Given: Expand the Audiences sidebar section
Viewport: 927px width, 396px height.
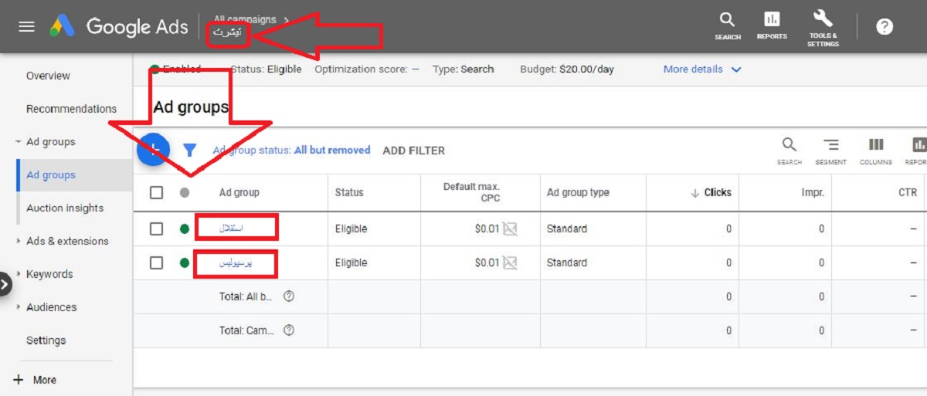Looking at the screenshot, I should tap(18, 307).
